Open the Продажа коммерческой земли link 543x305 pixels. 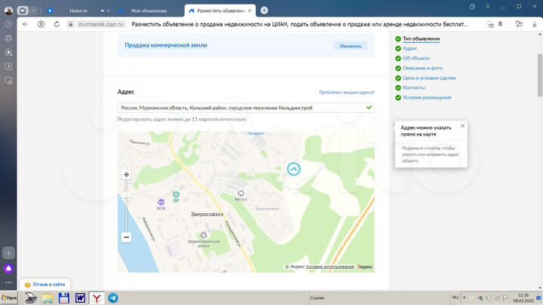166,45
